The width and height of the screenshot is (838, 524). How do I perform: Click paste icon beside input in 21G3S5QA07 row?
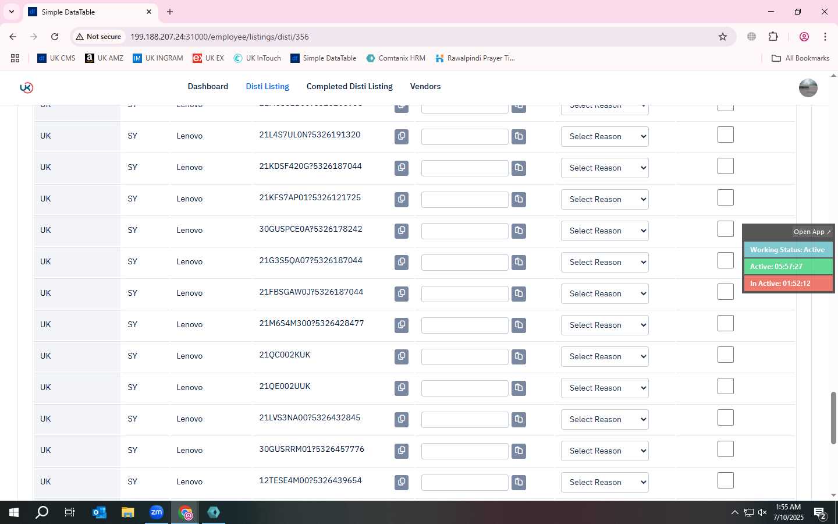pos(519,262)
